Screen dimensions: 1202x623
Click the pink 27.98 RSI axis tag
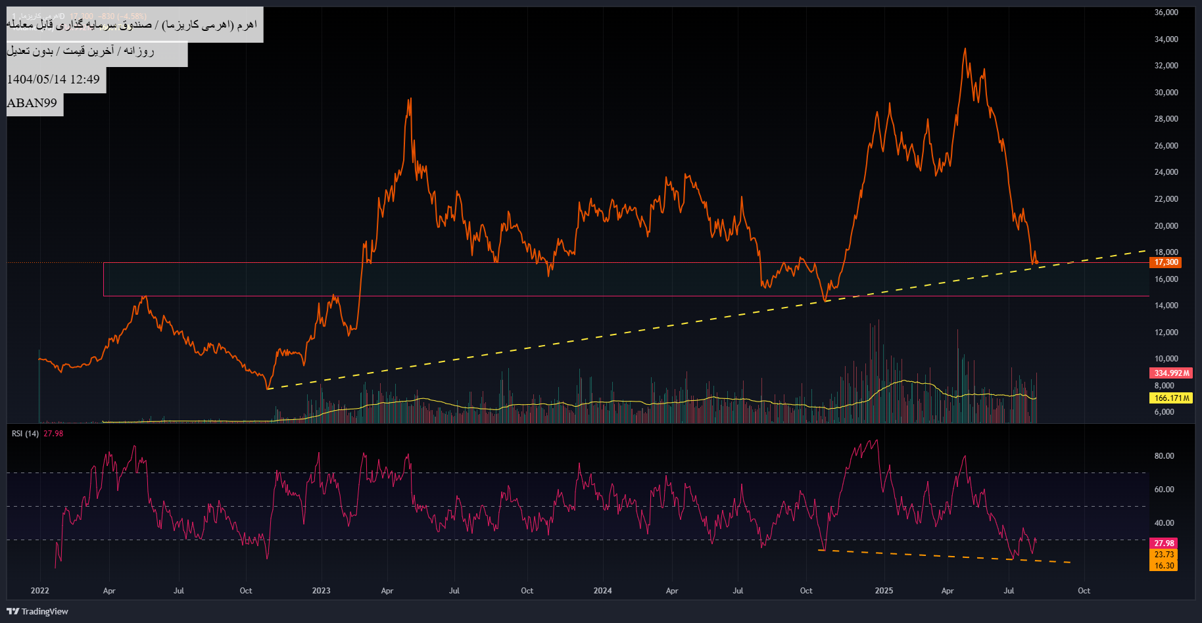click(x=1163, y=543)
